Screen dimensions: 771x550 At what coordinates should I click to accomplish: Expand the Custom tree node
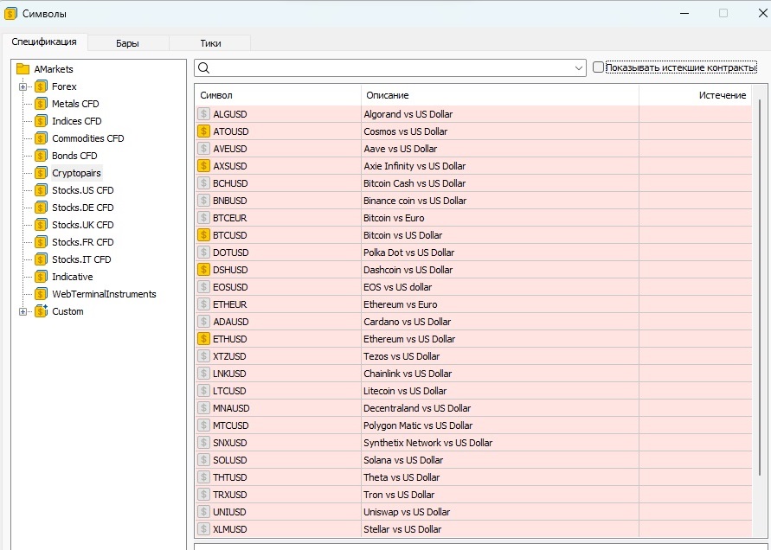(22, 311)
